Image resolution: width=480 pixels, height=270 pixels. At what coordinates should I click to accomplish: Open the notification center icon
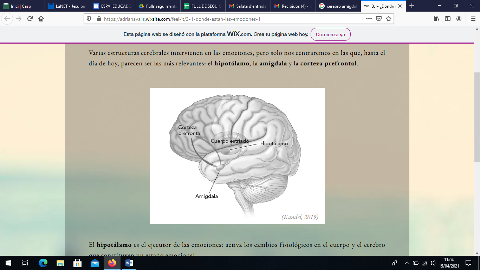pos(468,263)
